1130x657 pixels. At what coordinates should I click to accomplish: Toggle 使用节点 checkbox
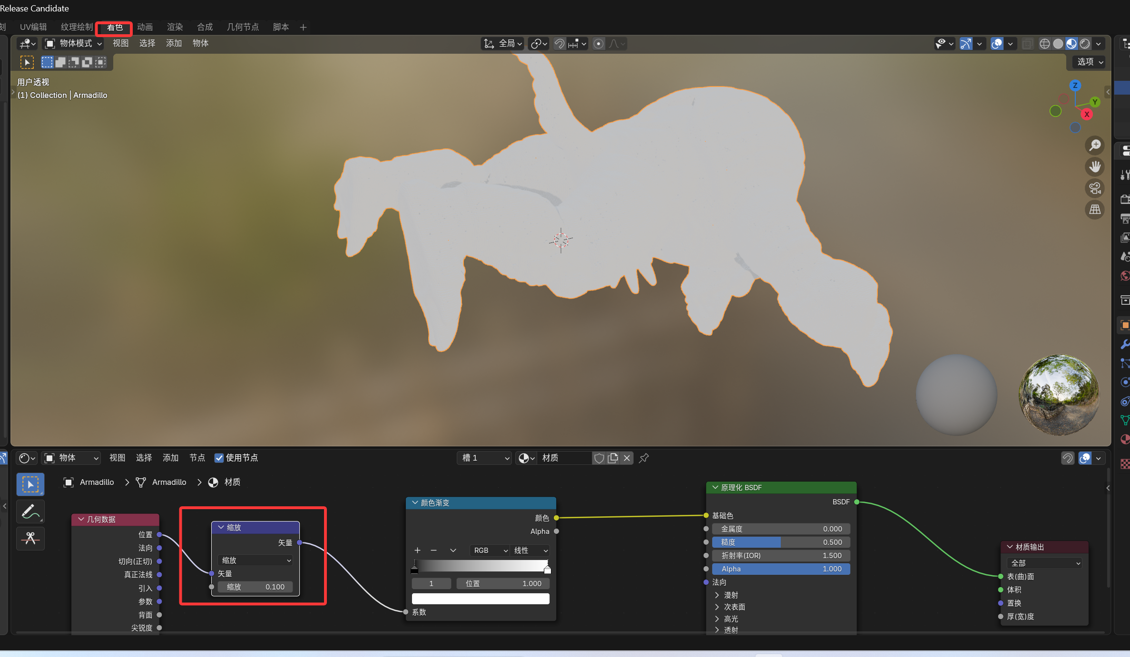click(219, 458)
